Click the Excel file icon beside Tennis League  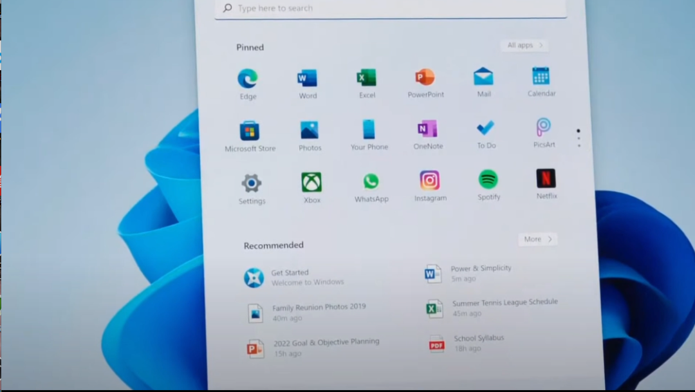434,308
